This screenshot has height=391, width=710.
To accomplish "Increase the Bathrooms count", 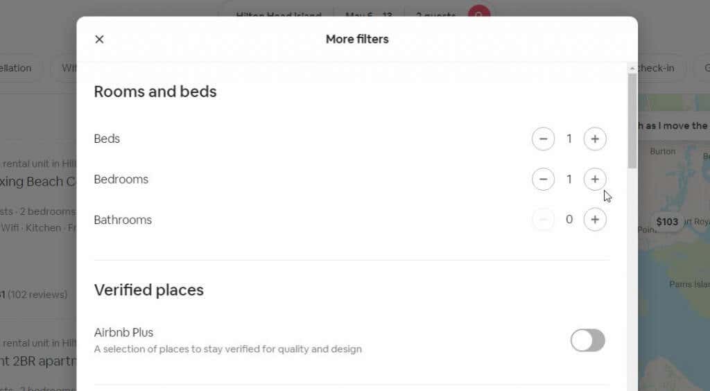I will (x=594, y=220).
